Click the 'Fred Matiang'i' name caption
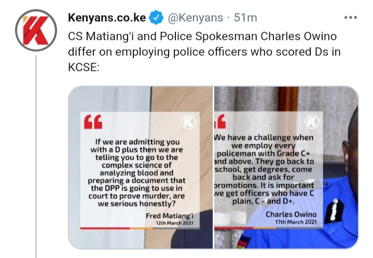Screen dimensions: 373x258 [x=170, y=216]
